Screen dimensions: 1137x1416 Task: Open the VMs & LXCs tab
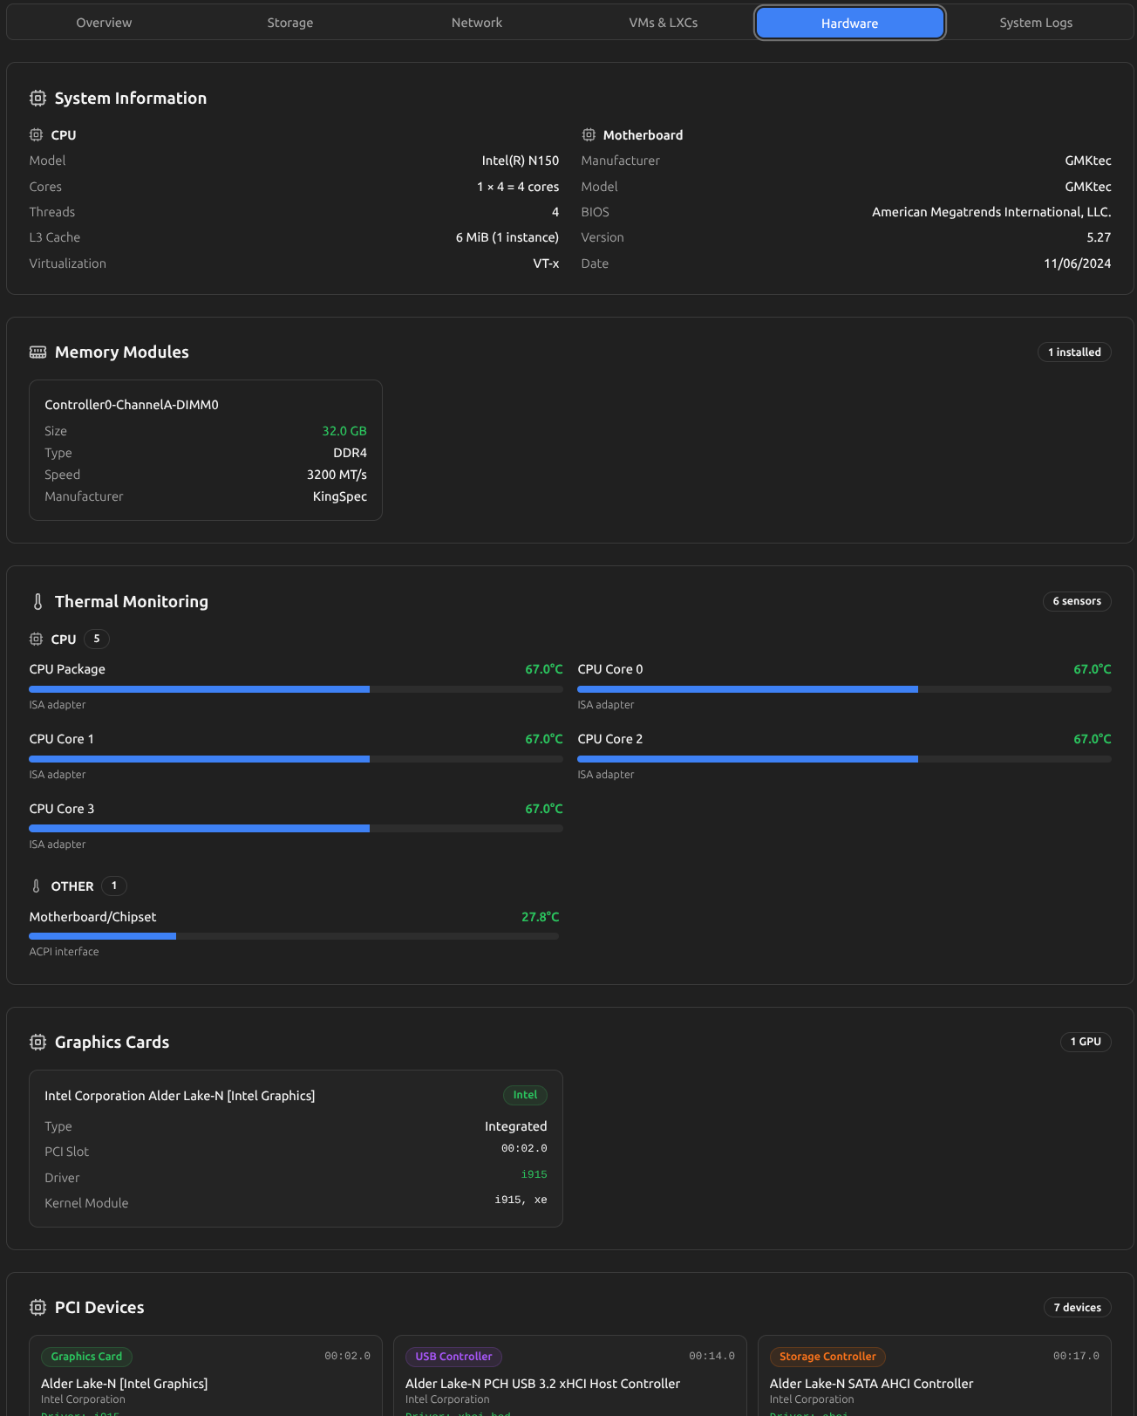[663, 23]
